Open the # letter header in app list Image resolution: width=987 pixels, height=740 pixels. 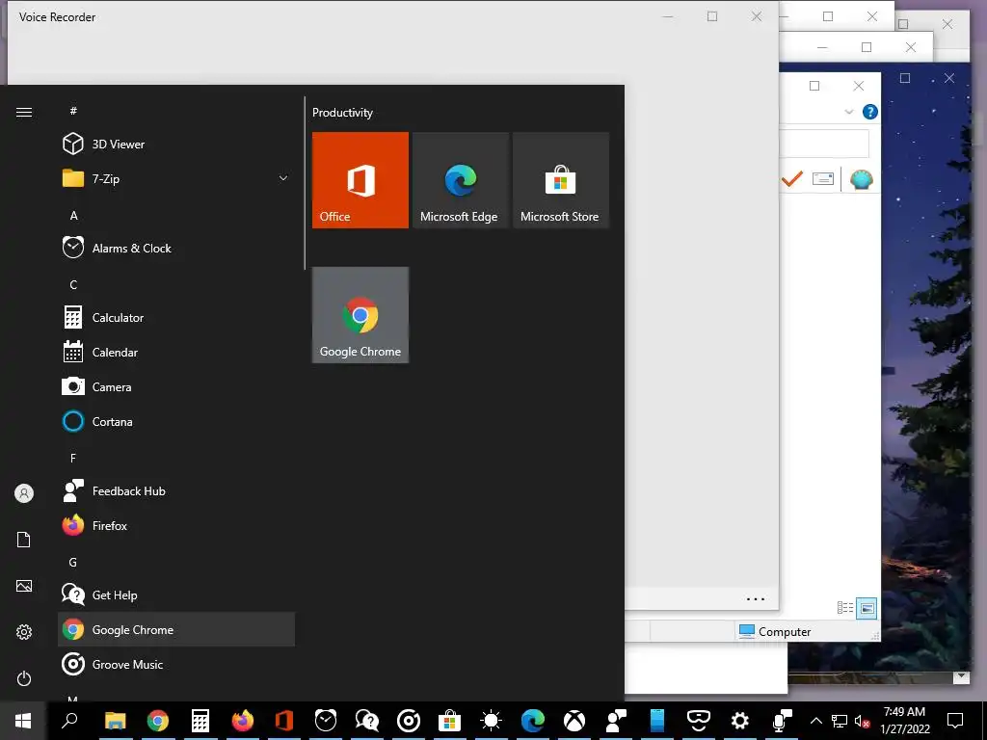click(73, 111)
